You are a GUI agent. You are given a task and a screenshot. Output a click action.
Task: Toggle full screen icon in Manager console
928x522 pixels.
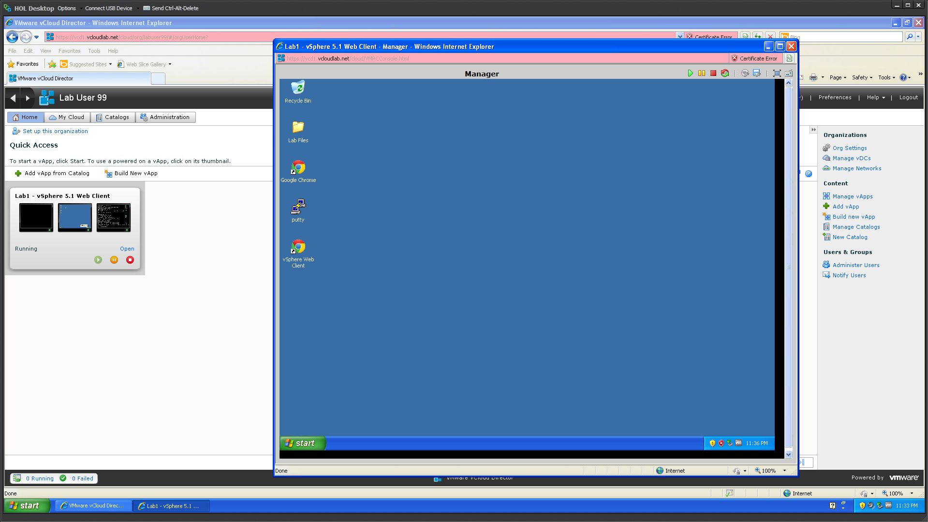[x=777, y=73]
